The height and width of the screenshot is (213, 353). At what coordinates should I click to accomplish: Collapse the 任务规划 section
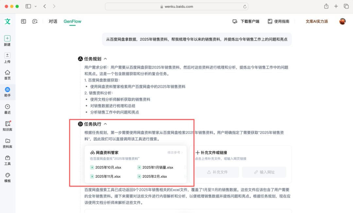click(x=105, y=59)
